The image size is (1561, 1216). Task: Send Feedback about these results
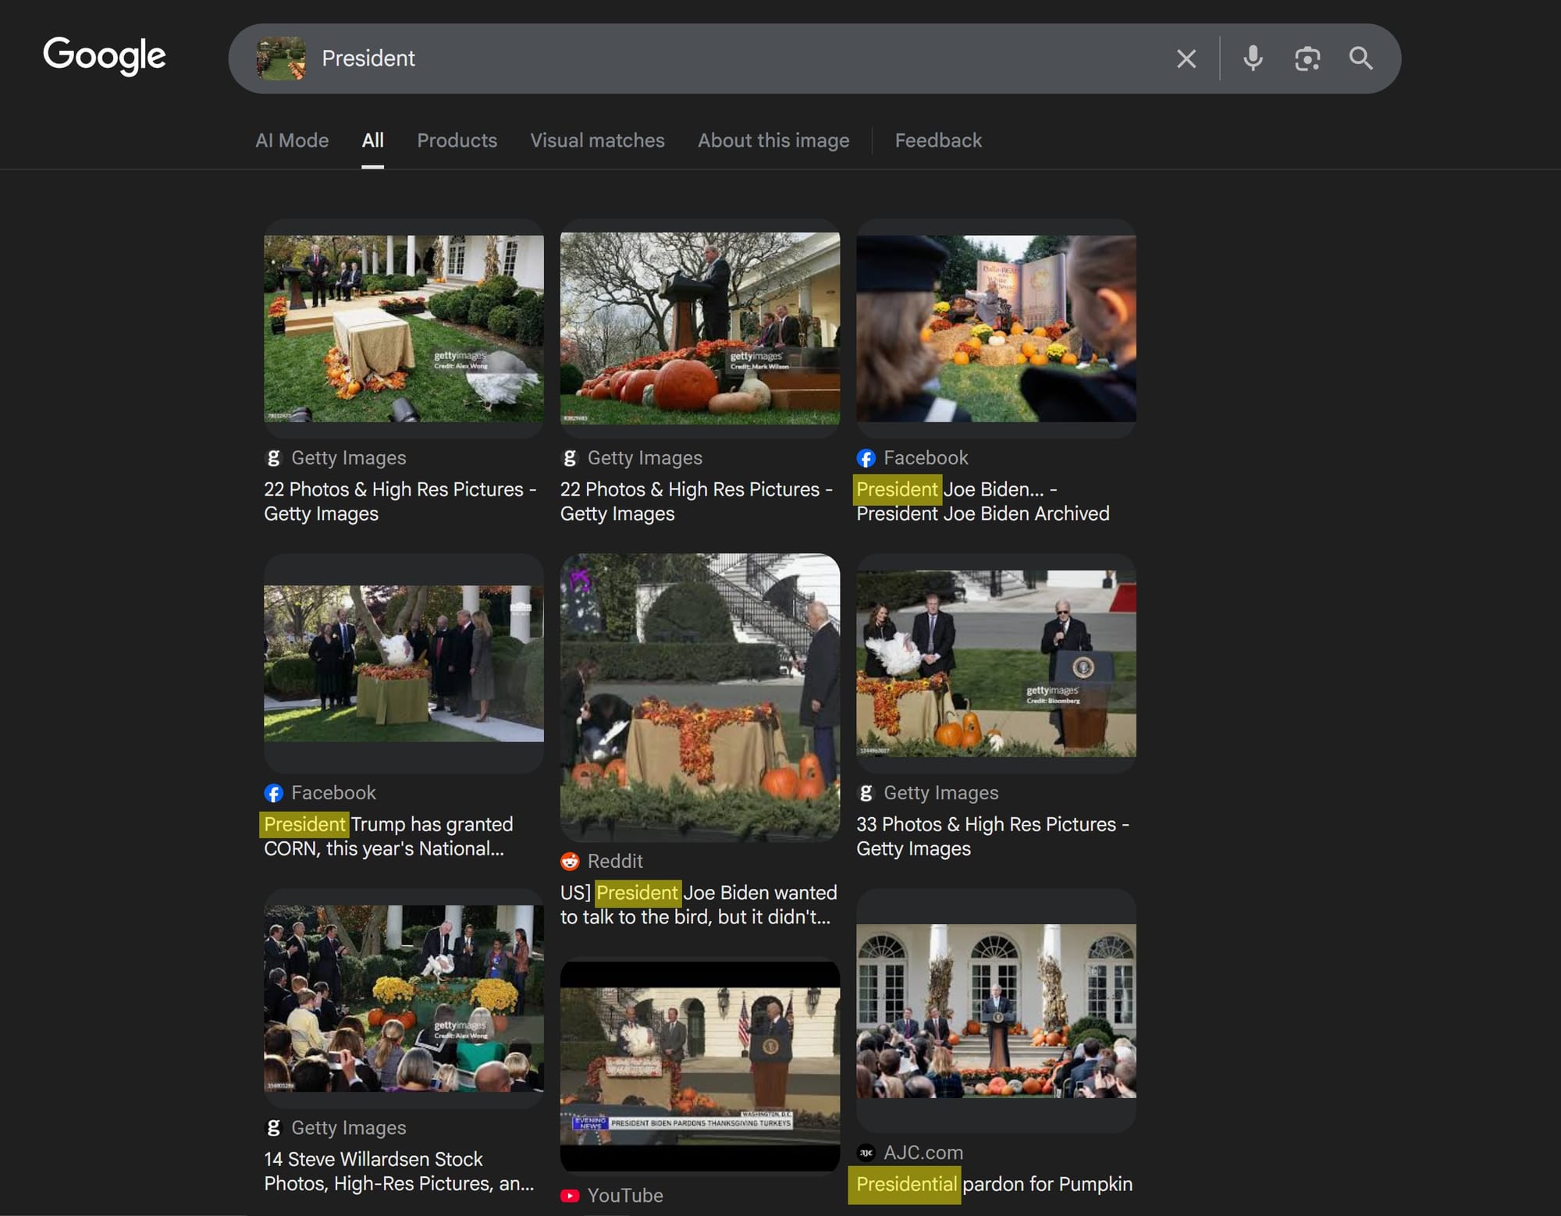click(x=938, y=140)
